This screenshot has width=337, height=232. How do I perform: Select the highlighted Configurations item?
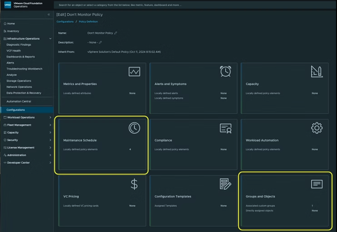(x=27, y=110)
